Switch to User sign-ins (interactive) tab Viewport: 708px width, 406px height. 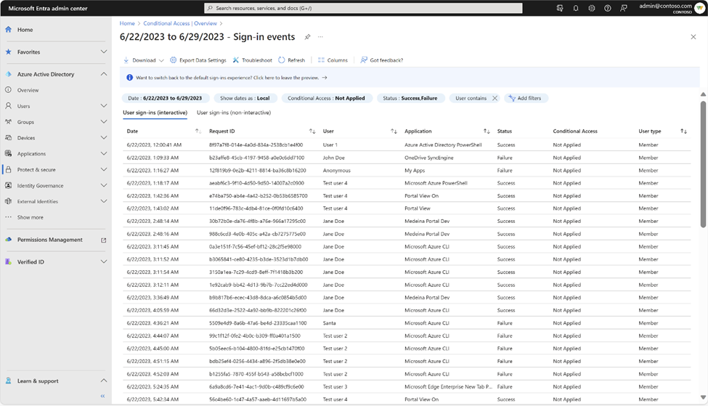155,113
